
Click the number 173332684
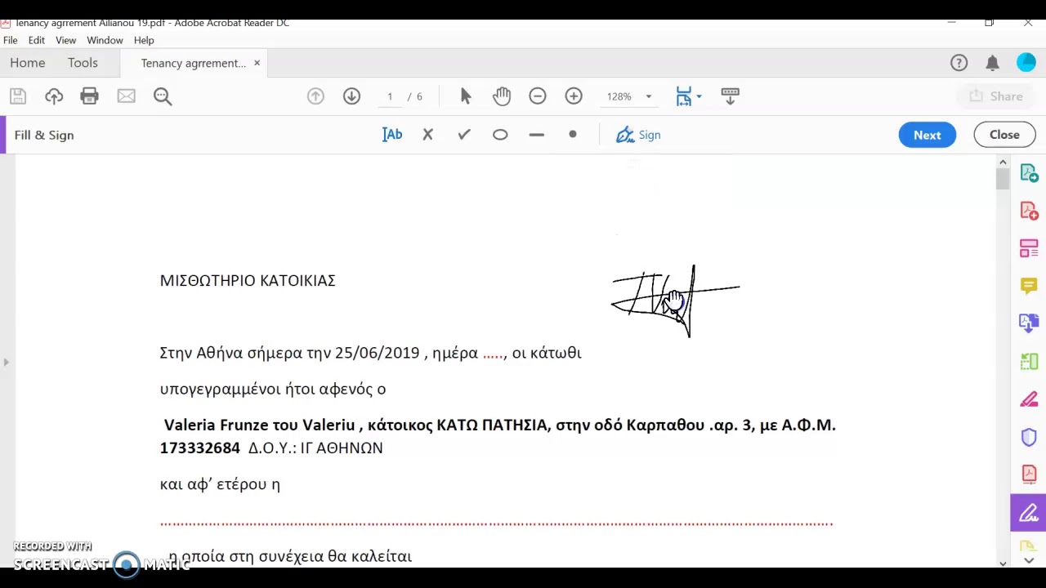pyautogui.click(x=200, y=448)
